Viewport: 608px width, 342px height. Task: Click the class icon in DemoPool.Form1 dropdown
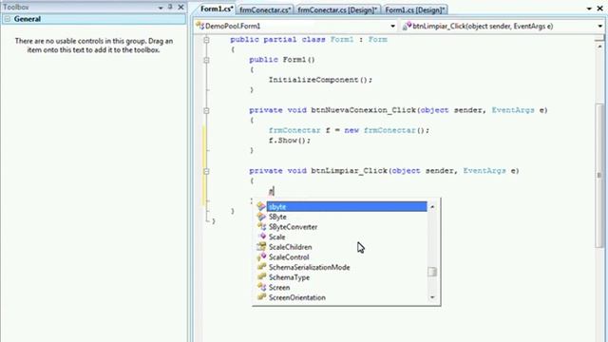200,26
